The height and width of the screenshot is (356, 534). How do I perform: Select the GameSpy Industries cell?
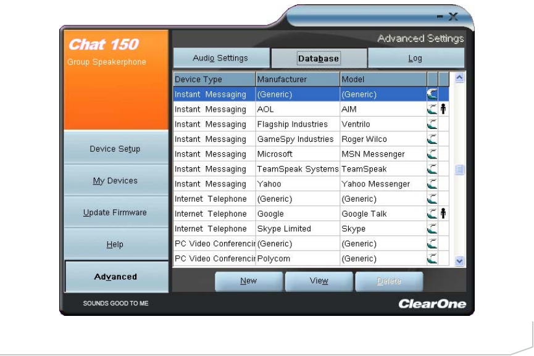pyautogui.click(x=298, y=139)
